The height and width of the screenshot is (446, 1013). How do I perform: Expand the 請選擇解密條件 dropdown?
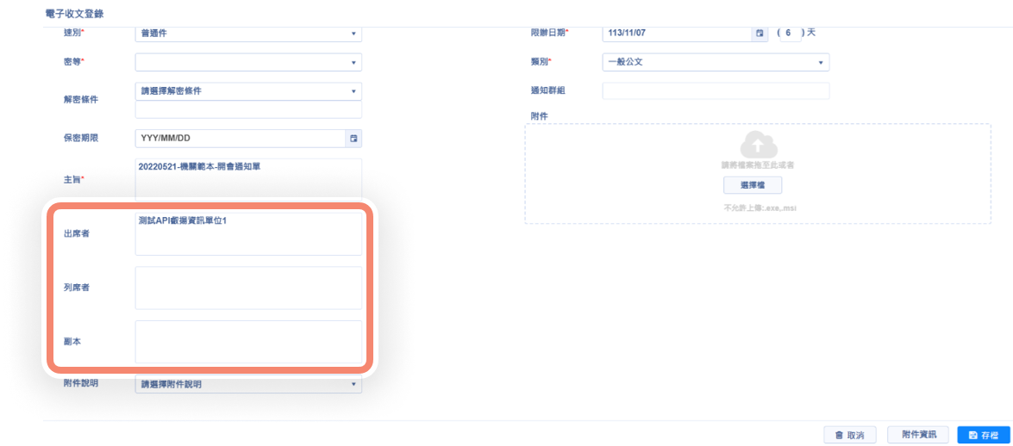click(x=248, y=91)
